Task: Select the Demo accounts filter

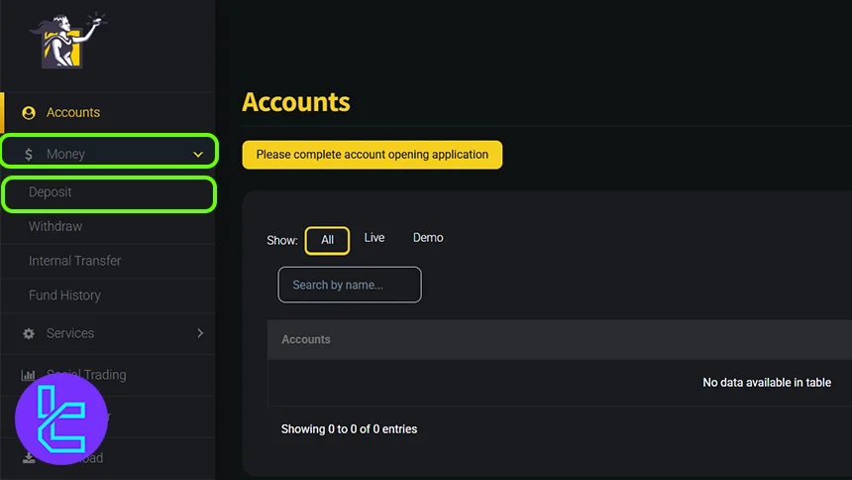Action: (x=428, y=238)
